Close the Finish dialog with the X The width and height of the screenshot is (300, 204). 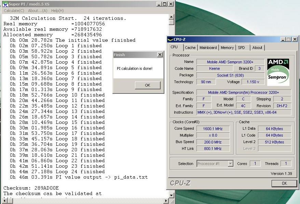coord(160,55)
